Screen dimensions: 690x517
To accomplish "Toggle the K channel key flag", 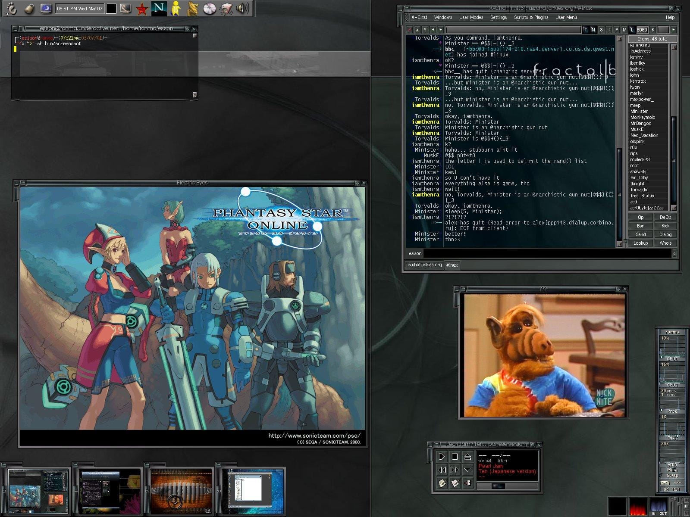I will coord(653,30).
